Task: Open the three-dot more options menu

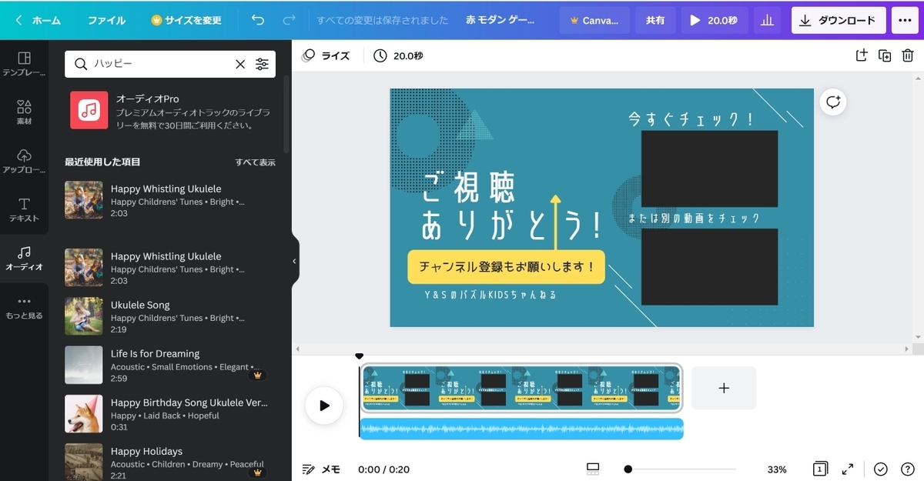Action: [905, 21]
